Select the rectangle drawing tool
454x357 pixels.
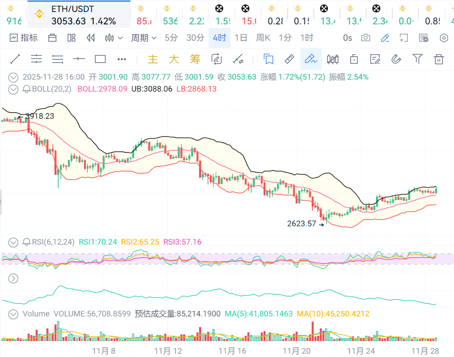point(100,59)
